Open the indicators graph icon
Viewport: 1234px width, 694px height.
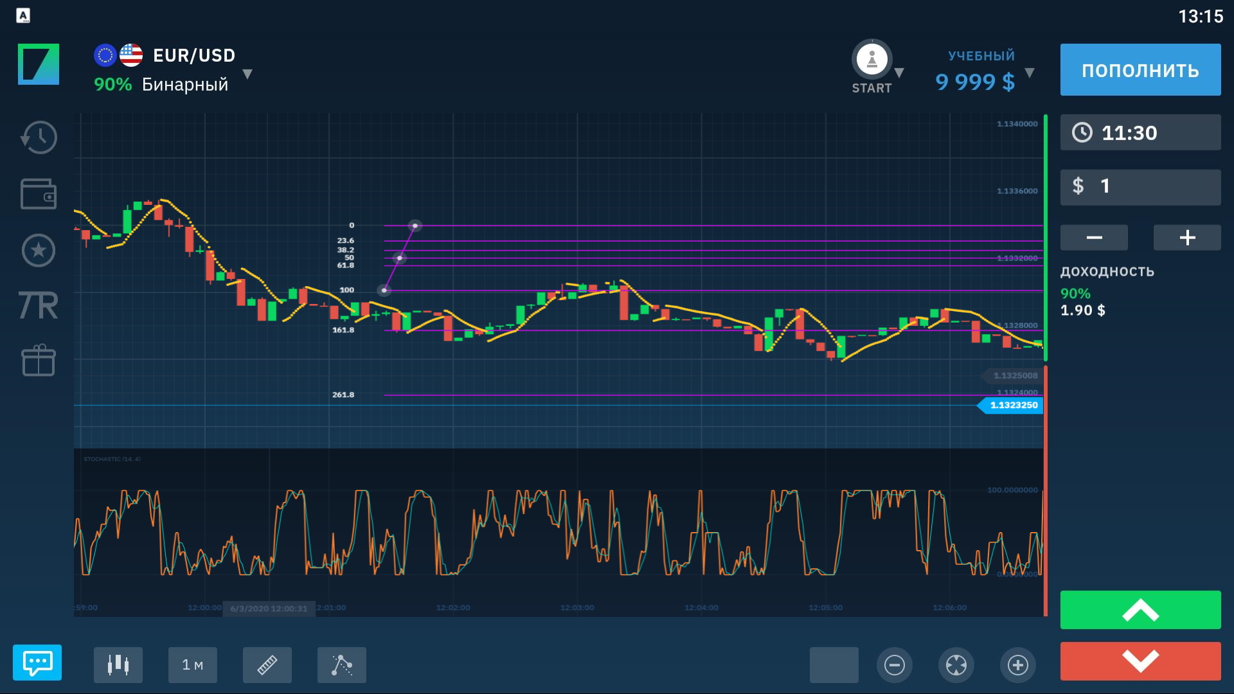click(x=342, y=664)
